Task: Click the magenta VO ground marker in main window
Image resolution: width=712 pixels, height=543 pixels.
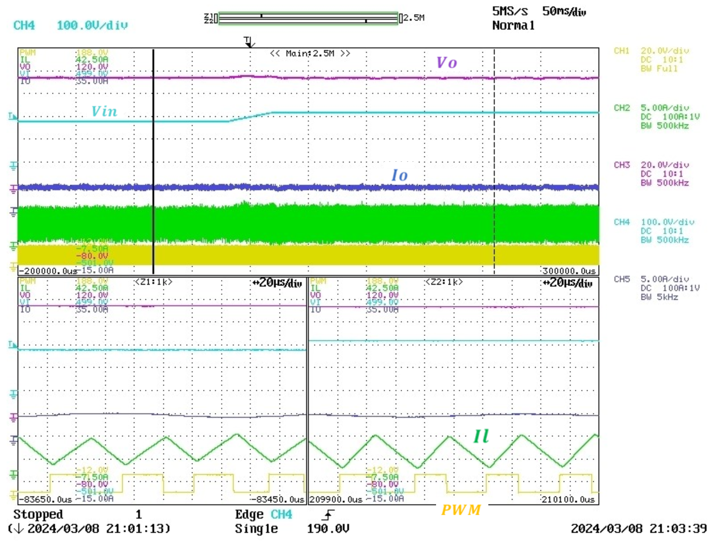Action: [x=13, y=188]
